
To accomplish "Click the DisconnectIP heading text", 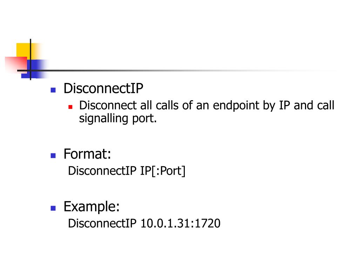I will (x=103, y=88).
